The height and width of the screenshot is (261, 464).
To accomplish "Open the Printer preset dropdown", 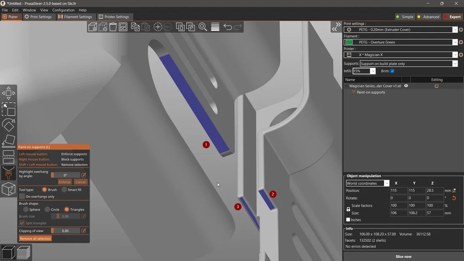I will pos(455,55).
